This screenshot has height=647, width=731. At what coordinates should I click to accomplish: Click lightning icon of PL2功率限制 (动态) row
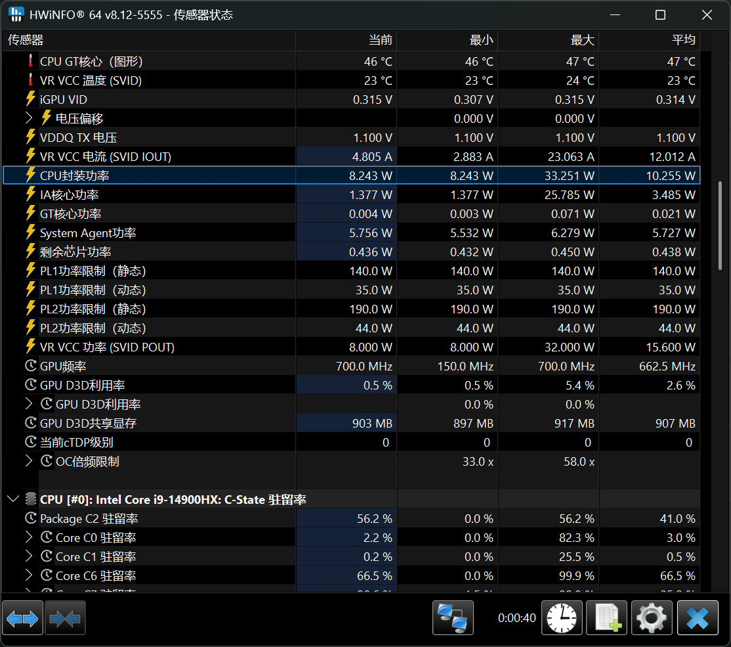tap(30, 328)
